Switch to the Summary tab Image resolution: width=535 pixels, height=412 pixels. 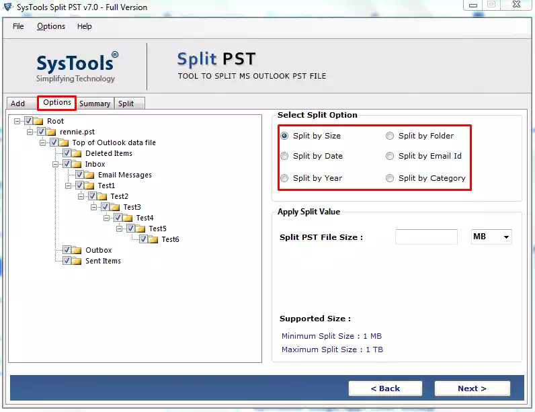point(95,104)
